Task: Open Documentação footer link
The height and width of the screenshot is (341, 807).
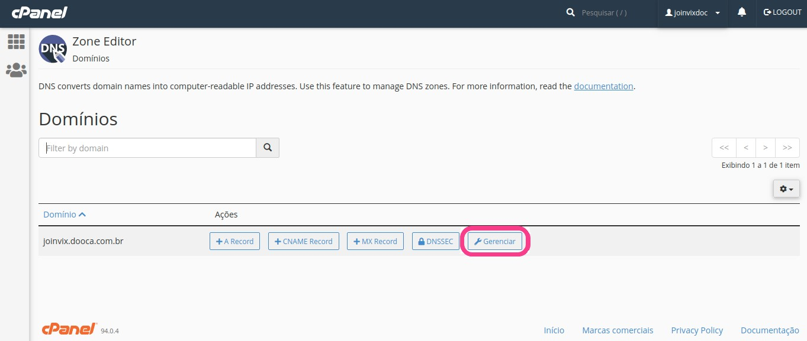Action: (770, 330)
